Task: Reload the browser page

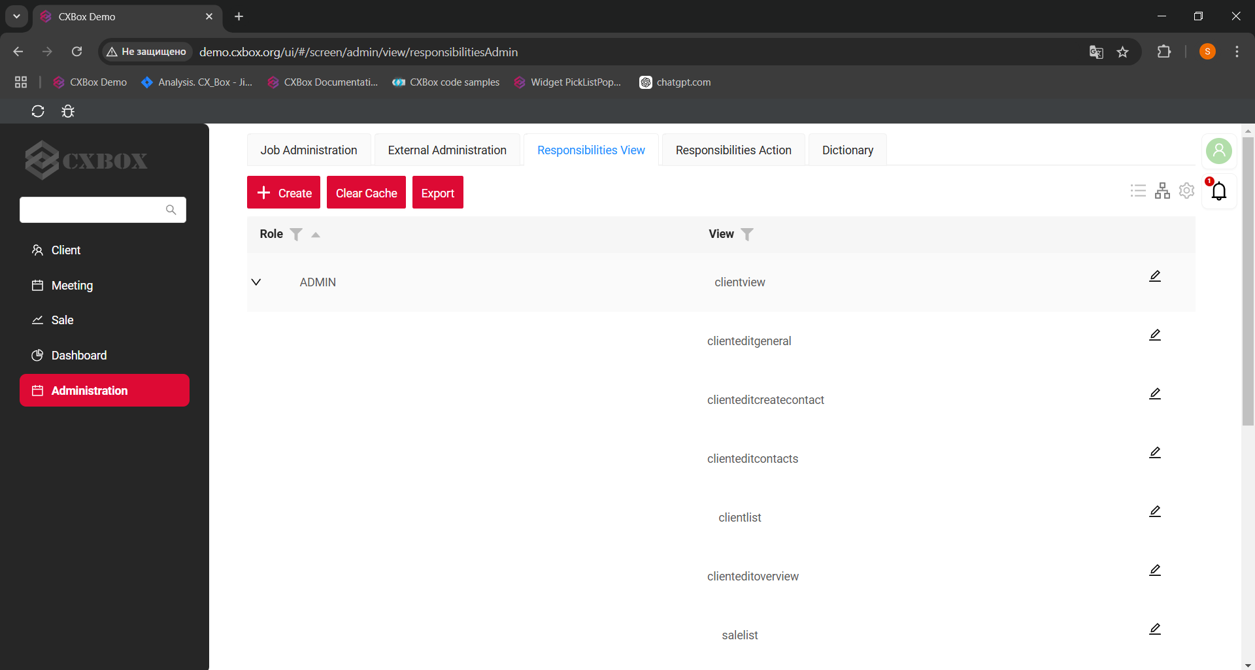Action: pos(77,52)
